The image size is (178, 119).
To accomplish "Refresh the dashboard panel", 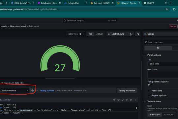I will tap(138, 34).
